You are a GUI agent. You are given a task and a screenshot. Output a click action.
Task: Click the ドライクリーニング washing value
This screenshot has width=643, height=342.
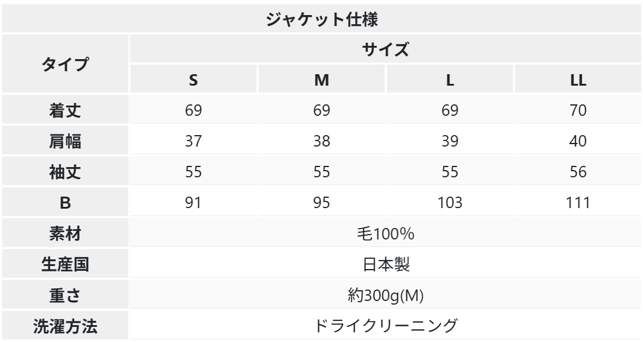point(385,326)
